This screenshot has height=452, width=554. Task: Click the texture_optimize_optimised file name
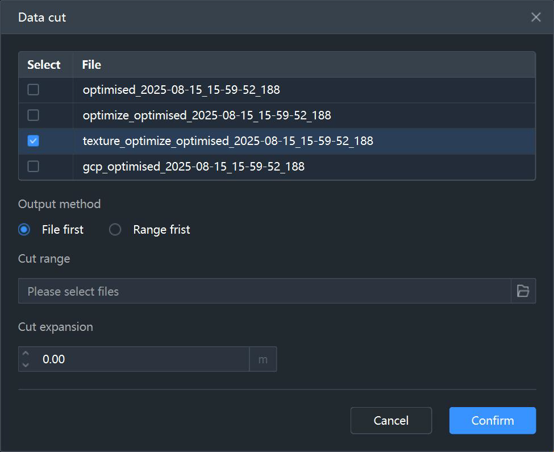coord(228,141)
